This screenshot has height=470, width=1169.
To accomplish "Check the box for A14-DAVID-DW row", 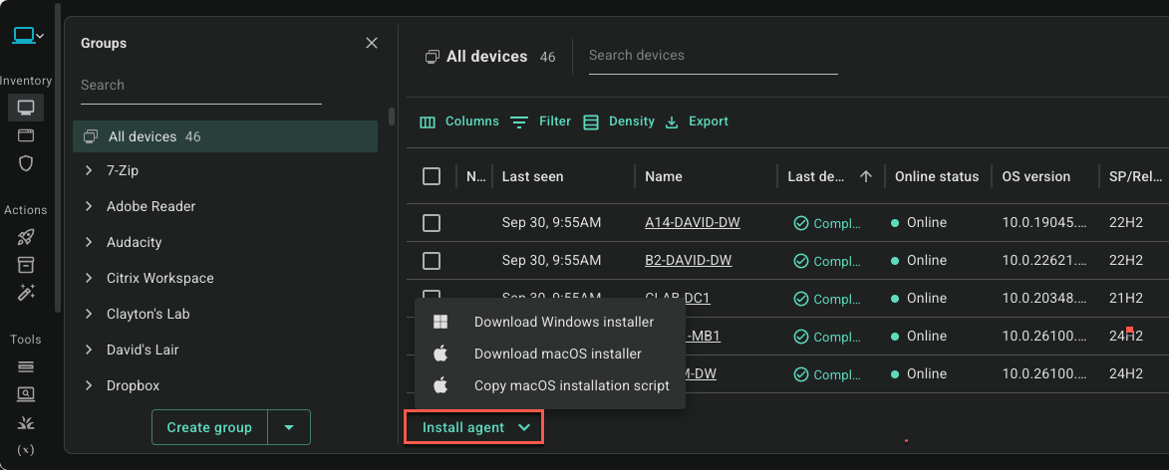I will click(x=432, y=223).
